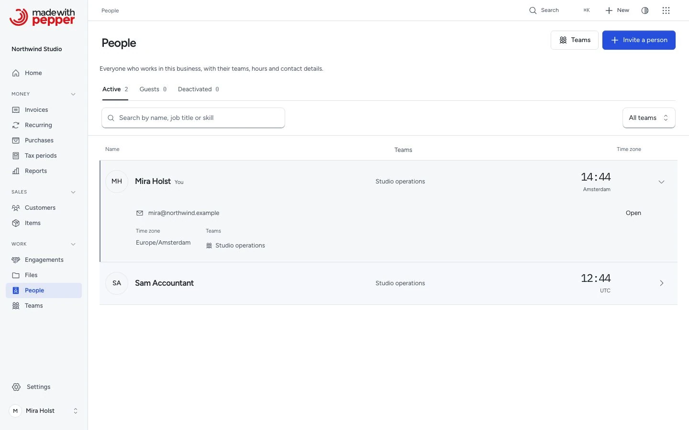
Task: Open the Mira Holst account switcher
Action: pos(44,411)
